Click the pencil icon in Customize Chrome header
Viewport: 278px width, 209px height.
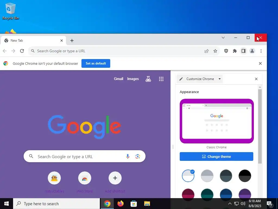tap(181, 79)
